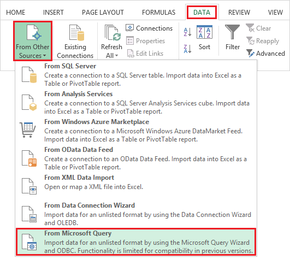Switch to the DATA ribbon tab
This screenshot has width=290, height=271.
coord(202,13)
